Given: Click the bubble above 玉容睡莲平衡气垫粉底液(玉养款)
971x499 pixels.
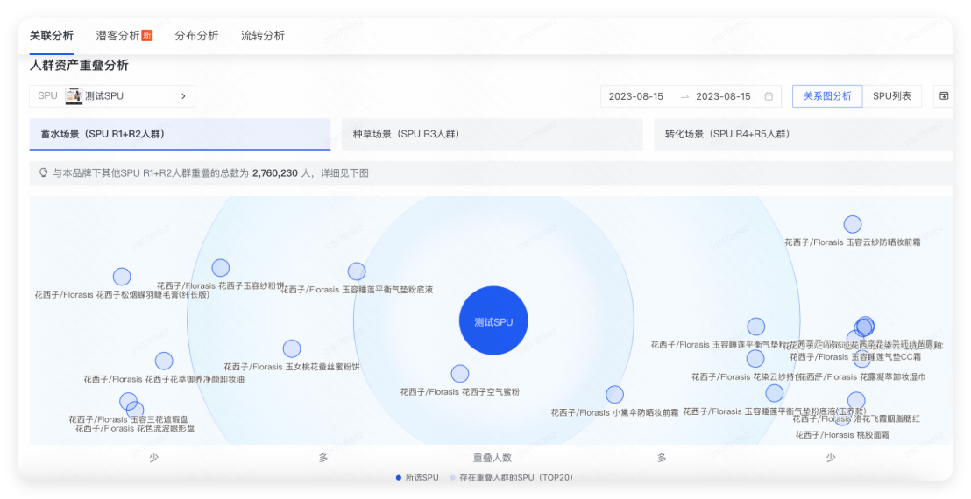Looking at the screenshot, I should click(775, 393).
